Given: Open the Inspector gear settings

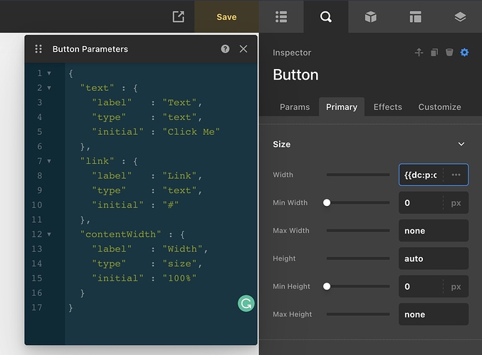Looking at the screenshot, I should coord(464,53).
